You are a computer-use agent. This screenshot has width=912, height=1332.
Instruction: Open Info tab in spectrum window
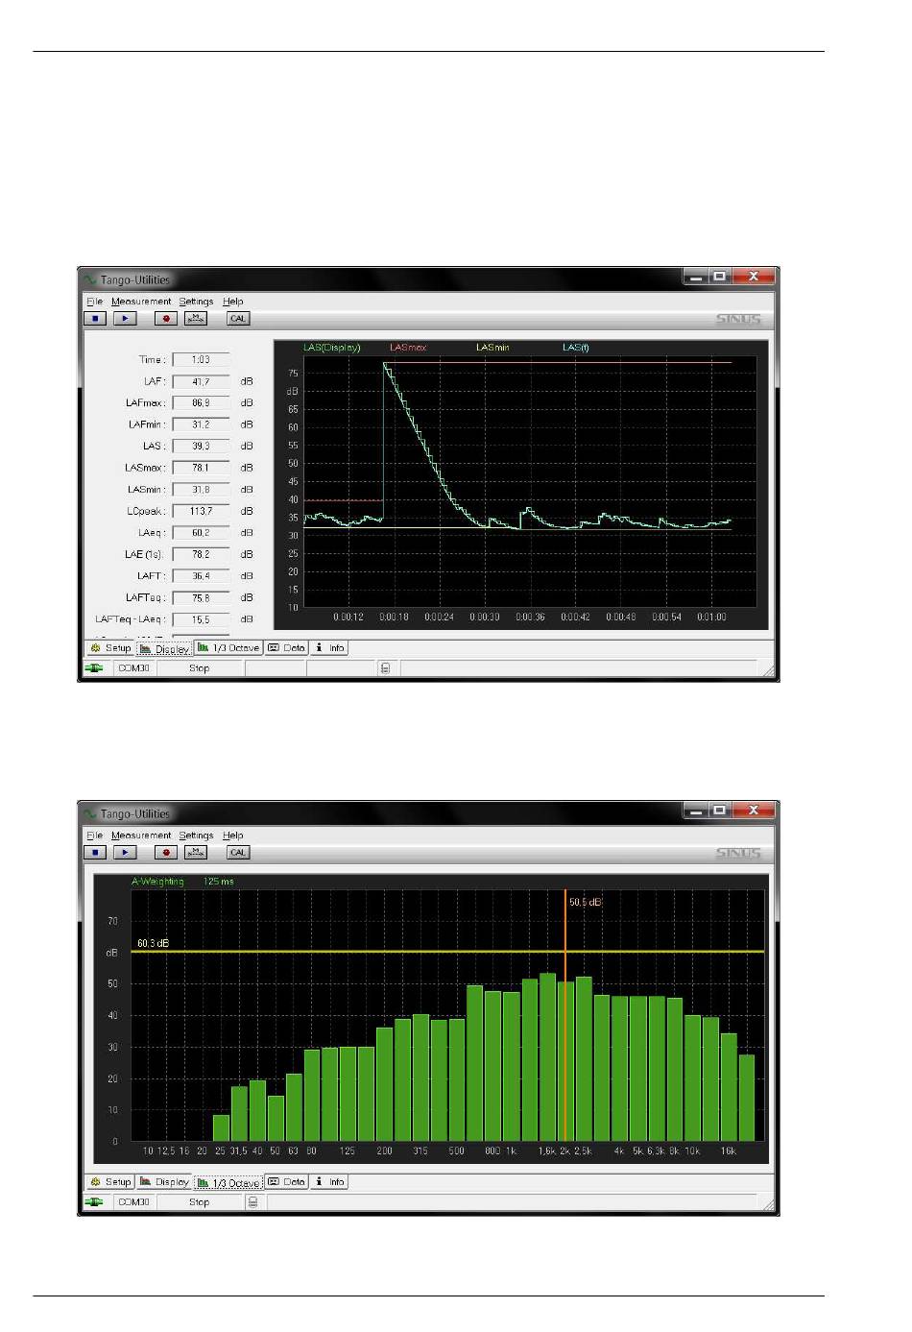tap(329, 1182)
